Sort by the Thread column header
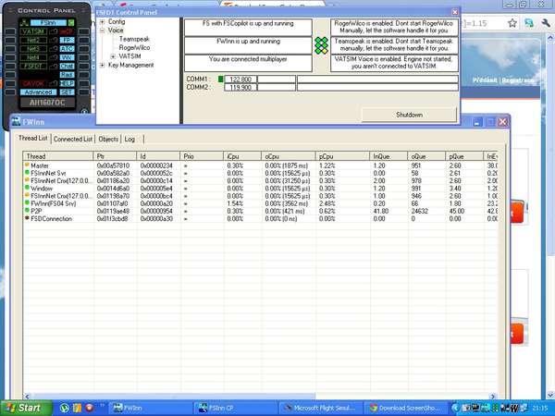 tap(58, 156)
